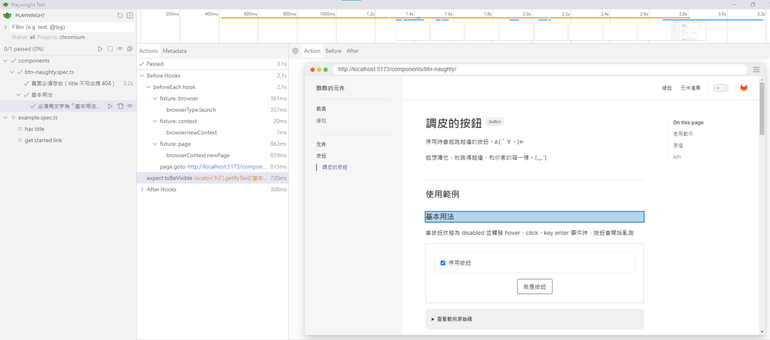Jump to API in On this page
This screenshot has height=340, width=770.
(677, 157)
